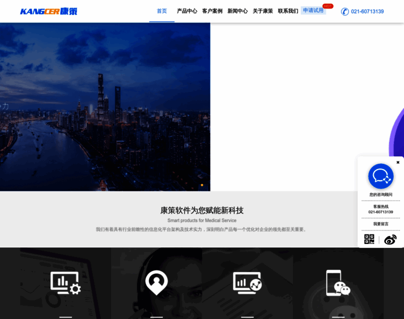Click the header phone number 021-60713139
The height and width of the screenshot is (319, 404).
[367, 12]
